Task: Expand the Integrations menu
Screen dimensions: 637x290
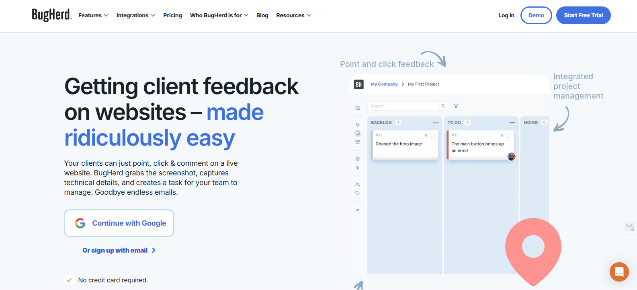Action: [x=135, y=15]
